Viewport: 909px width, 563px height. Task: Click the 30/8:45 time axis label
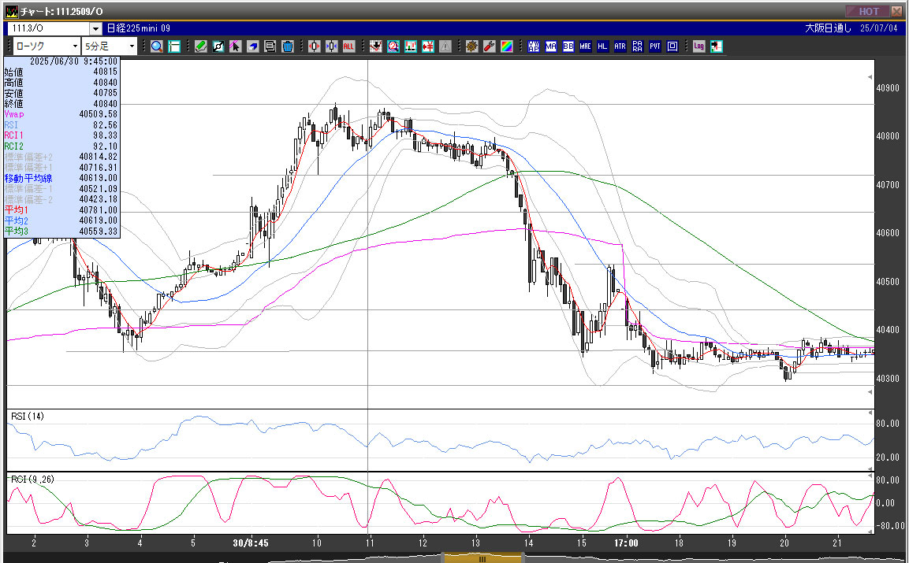251,543
